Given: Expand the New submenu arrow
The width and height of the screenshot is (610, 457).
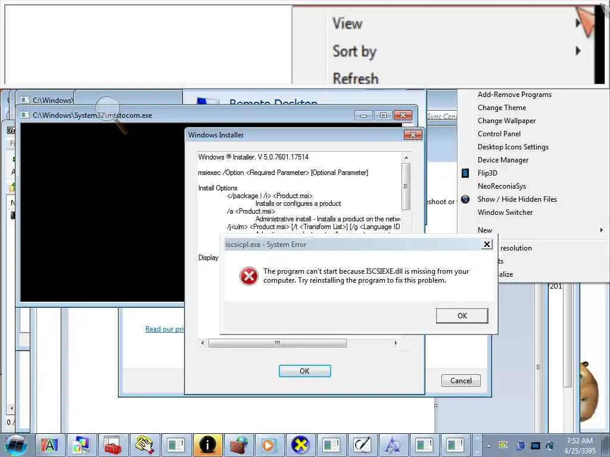Looking at the screenshot, I should (602, 230).
